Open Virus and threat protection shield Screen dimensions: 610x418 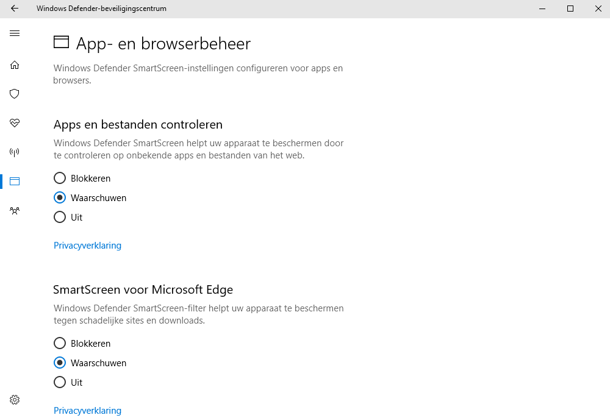click(15, 94)
